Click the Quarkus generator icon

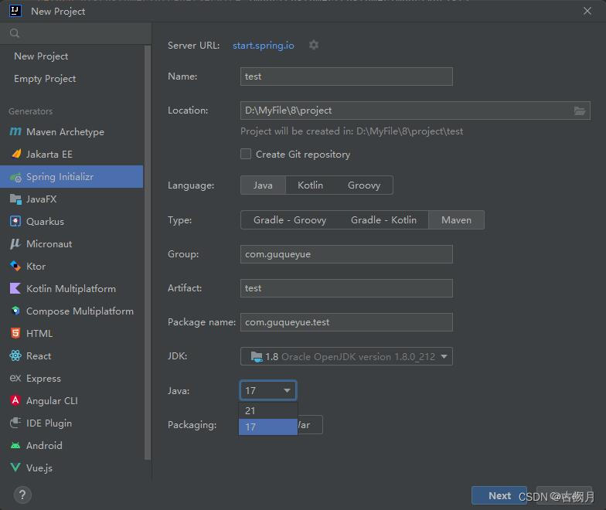coord(15,221)
